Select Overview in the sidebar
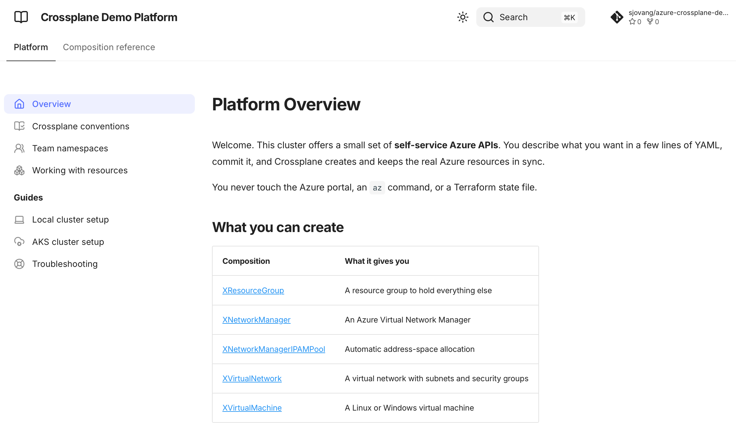This screenshot has height=439, width=736. coord(99,104)
